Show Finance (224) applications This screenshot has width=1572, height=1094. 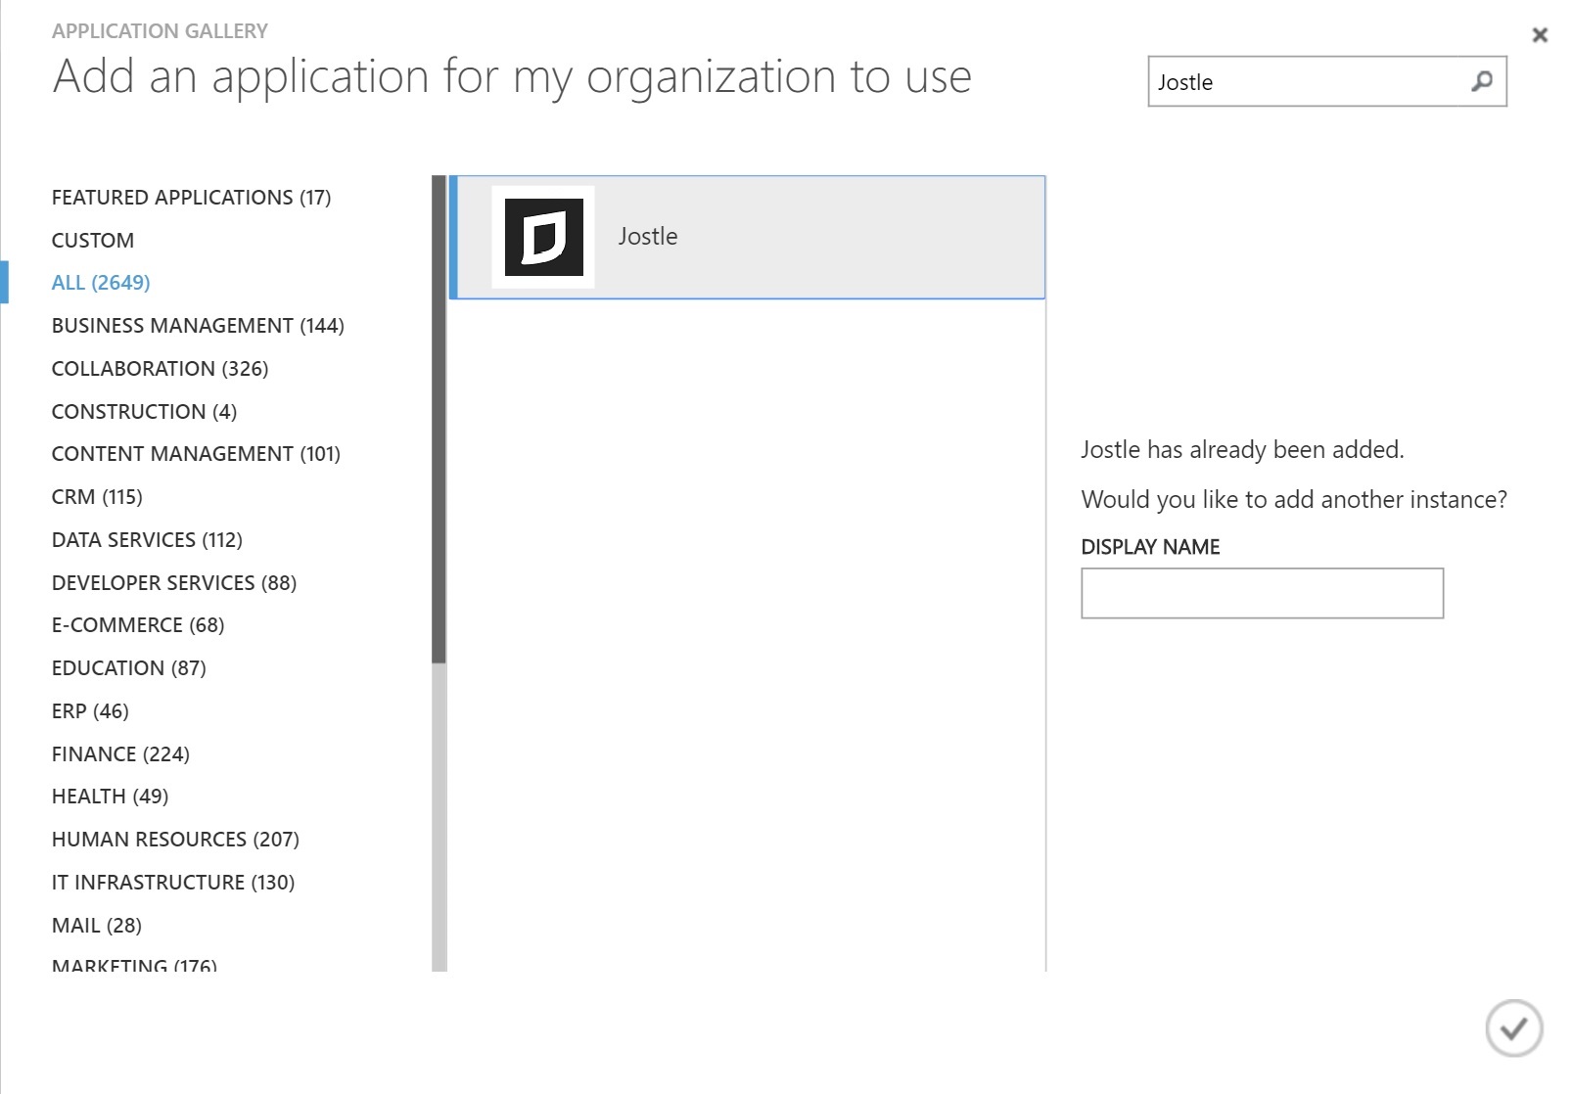[120, 754]
